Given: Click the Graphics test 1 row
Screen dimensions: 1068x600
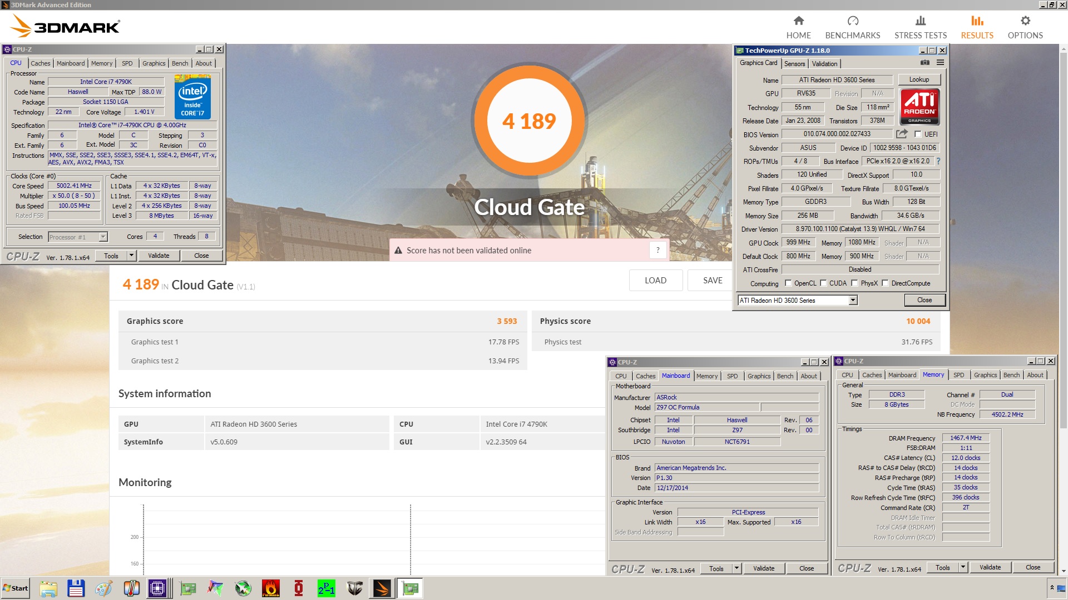Looking at the screenshot, I should tap(323, 342).
